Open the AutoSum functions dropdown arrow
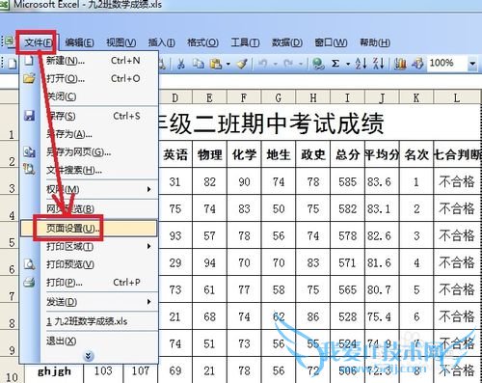 click(x=348, y=64)
